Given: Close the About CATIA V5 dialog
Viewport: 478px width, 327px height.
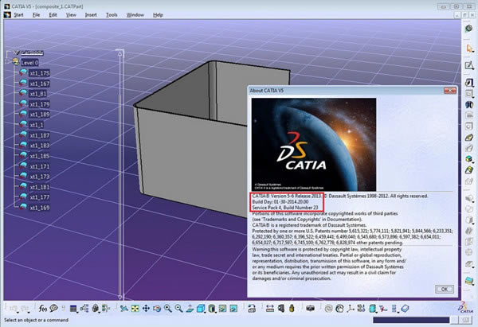Looking at the screenshot, I should click(x=450, y=91).
